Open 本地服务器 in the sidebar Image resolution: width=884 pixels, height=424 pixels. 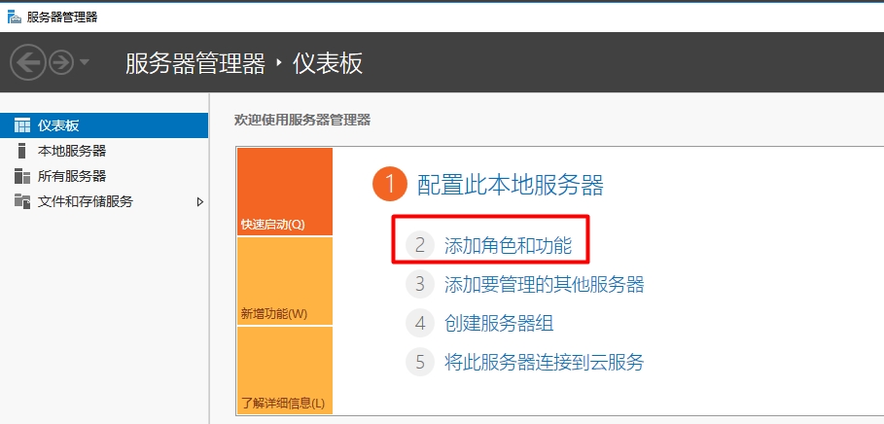pyautogui.click(x=104, y=151)
